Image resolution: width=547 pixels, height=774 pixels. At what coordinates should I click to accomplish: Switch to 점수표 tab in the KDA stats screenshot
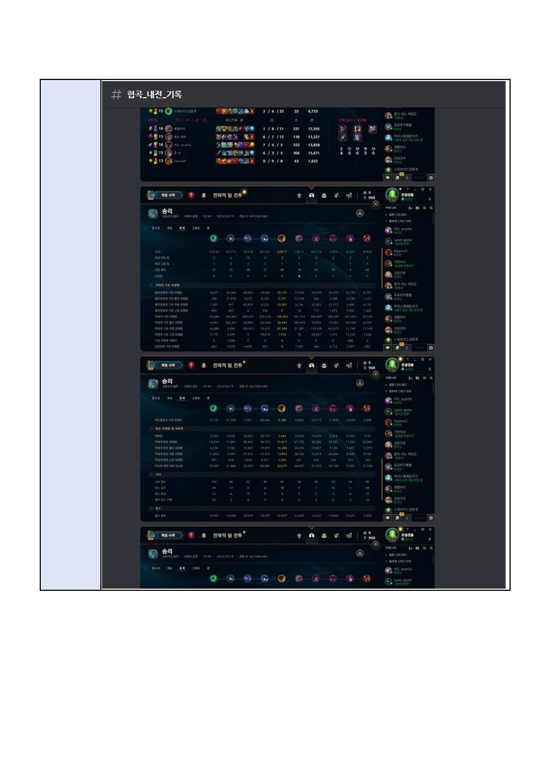(x=156, y=228)
